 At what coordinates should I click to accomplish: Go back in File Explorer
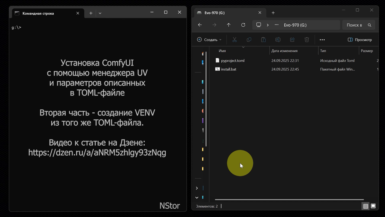point(200,25)
